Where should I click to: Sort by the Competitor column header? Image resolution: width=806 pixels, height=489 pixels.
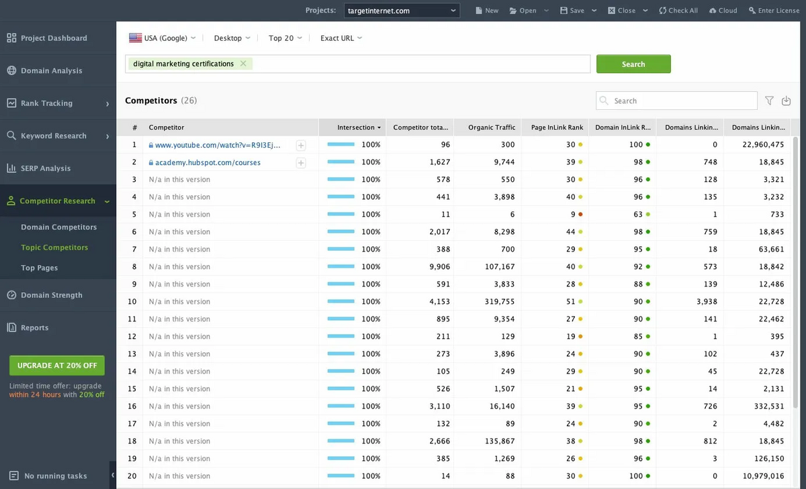click(x=230, y=127)
